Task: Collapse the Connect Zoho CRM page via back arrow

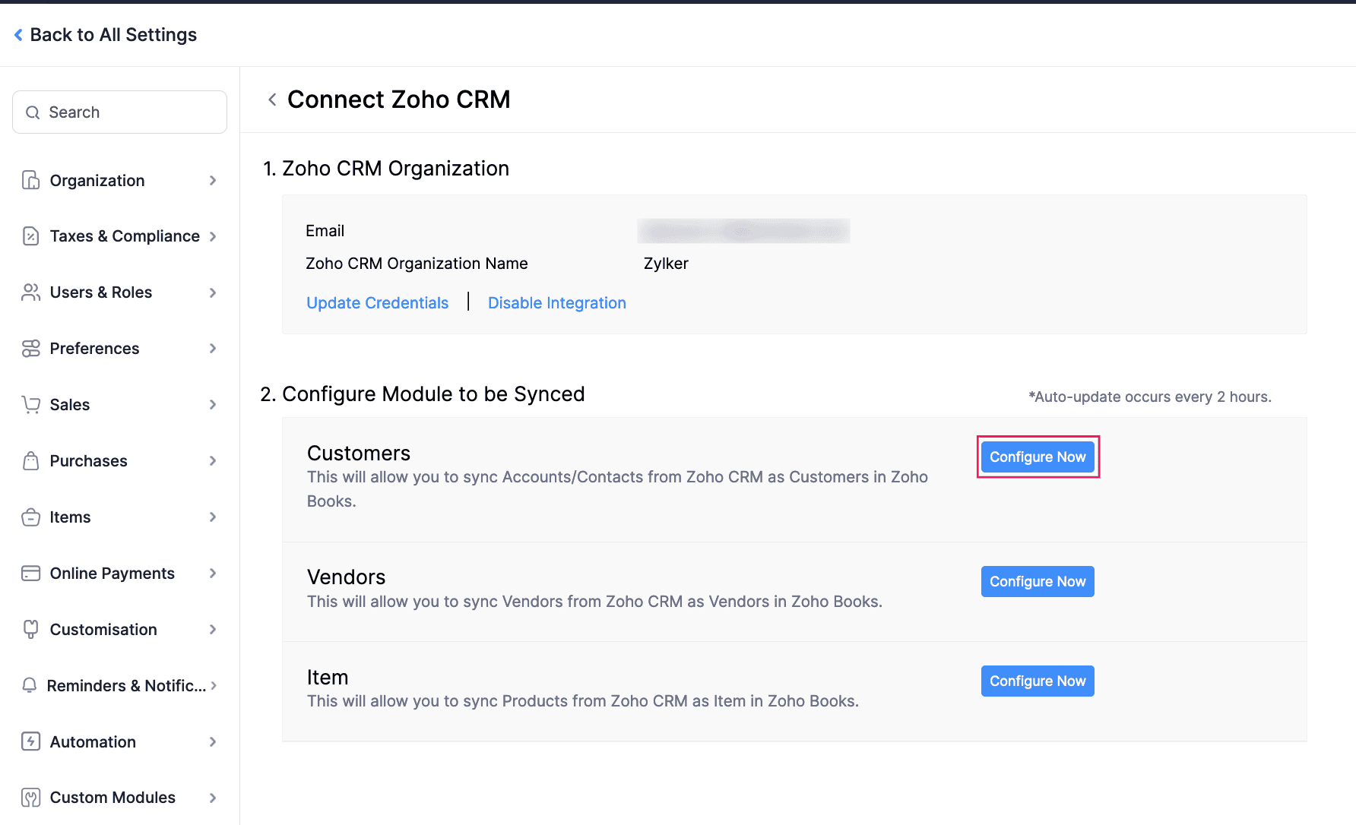Action: click(x=271, y=99)
